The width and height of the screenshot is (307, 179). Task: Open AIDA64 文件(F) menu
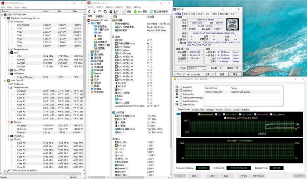pos(91,7)
